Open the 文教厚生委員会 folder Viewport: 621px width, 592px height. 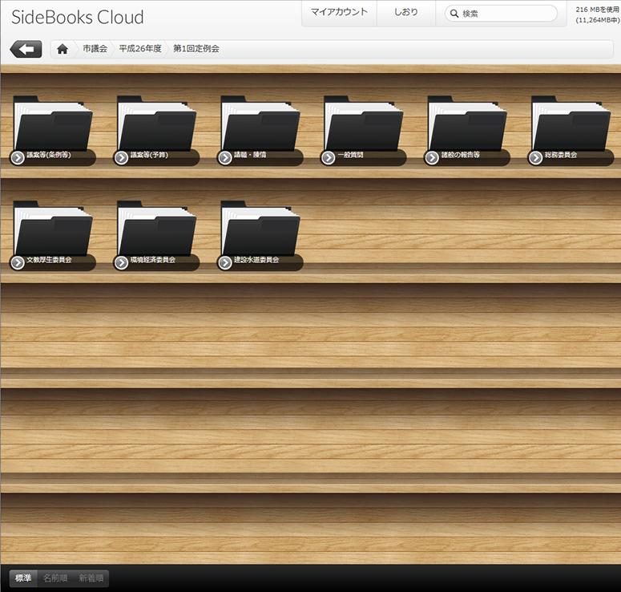pos(54,232)
